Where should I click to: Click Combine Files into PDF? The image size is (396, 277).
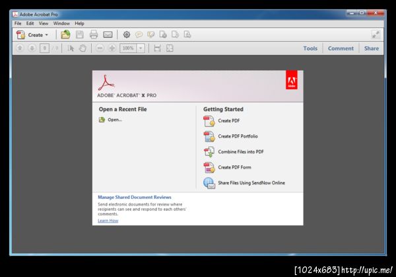[x=241, y=151]
